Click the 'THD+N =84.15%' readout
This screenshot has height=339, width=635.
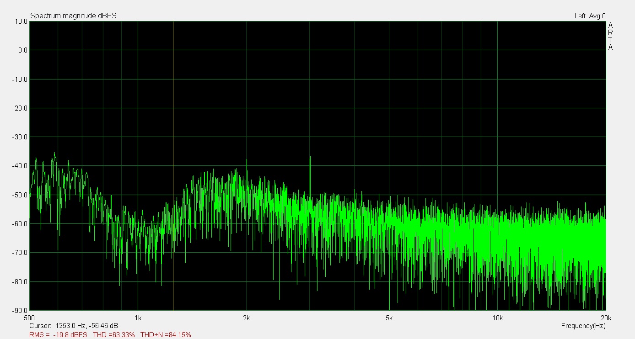pyautogui.click(x=166, y=335)
